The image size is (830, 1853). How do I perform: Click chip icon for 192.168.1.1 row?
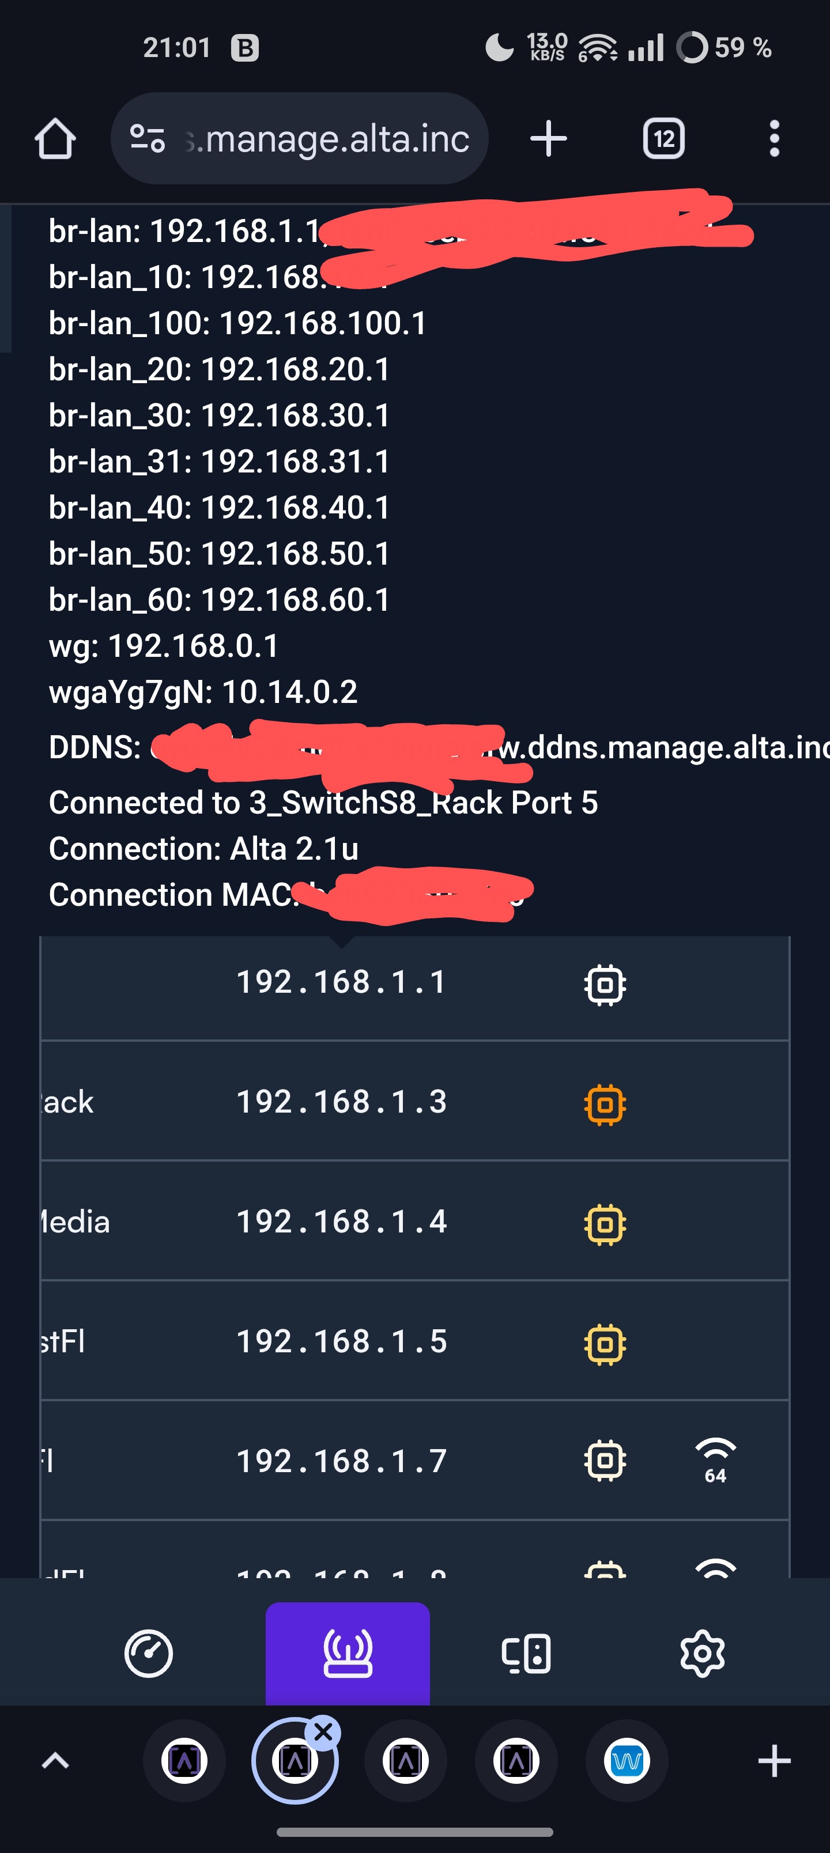[x=605, y=984]
